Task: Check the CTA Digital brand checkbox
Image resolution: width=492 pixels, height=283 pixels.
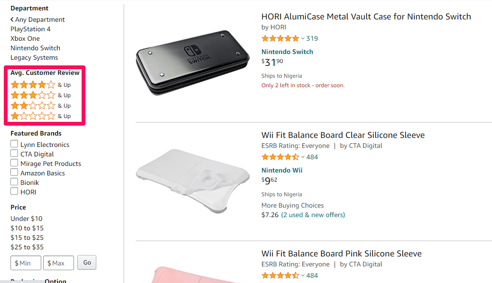Action: 14,153
